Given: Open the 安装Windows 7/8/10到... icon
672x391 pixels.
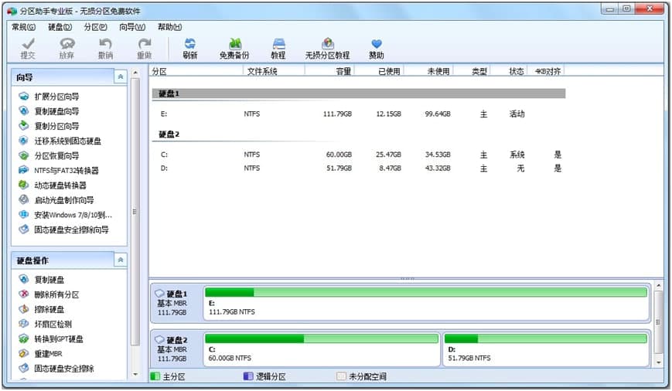Looking at the screenshot, I should pyautogui.click(x=23, y=215).
